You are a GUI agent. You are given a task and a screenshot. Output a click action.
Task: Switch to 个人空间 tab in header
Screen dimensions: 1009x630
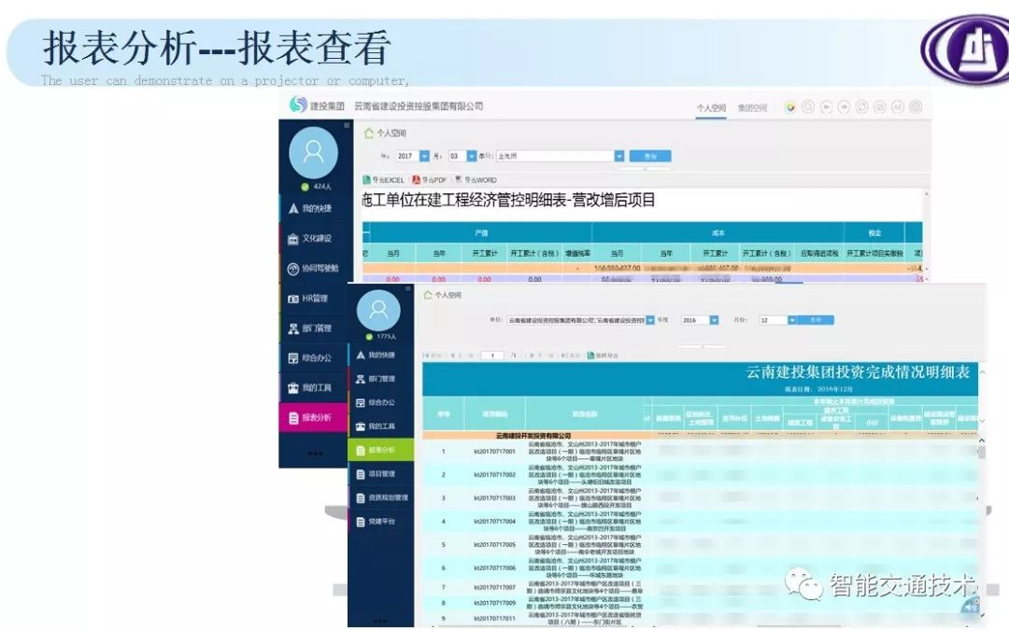[711, 108]
